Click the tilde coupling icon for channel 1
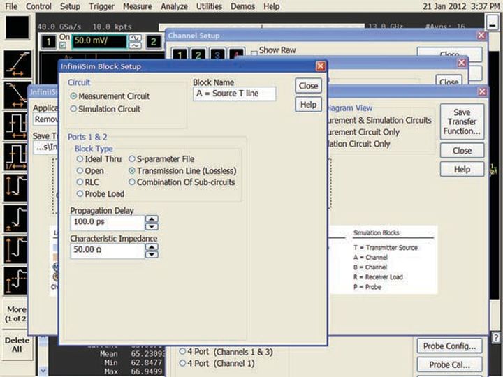 (136, 45)
